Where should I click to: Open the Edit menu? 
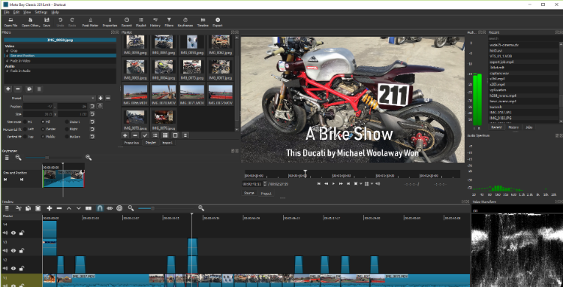tap(17, 12)
